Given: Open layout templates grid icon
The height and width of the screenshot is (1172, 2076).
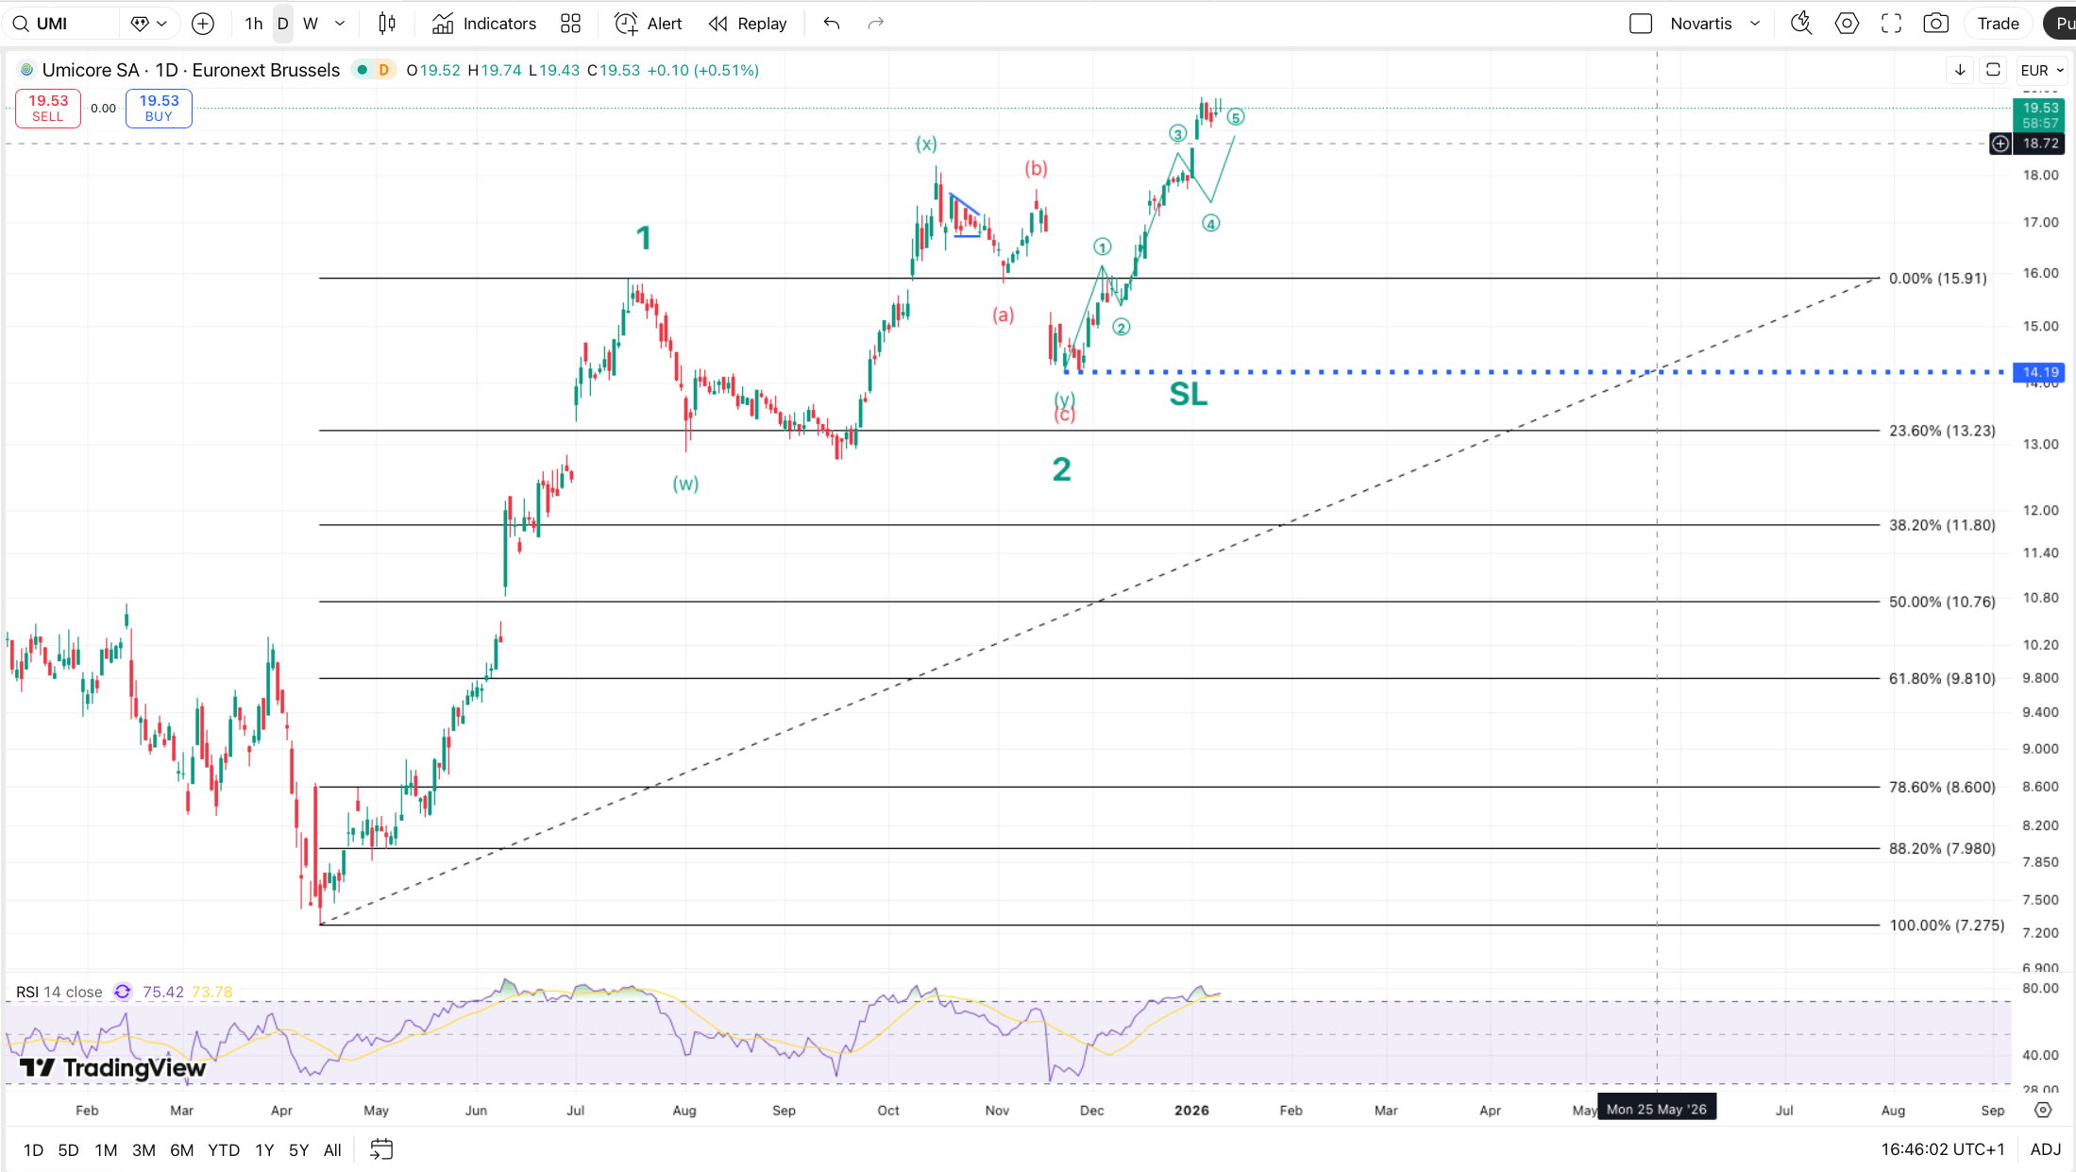Looking at the screenshot, I should point(570,24).
